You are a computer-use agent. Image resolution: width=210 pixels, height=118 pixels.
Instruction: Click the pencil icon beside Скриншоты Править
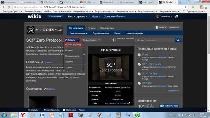pyautogui.click(x=45, y=89)
